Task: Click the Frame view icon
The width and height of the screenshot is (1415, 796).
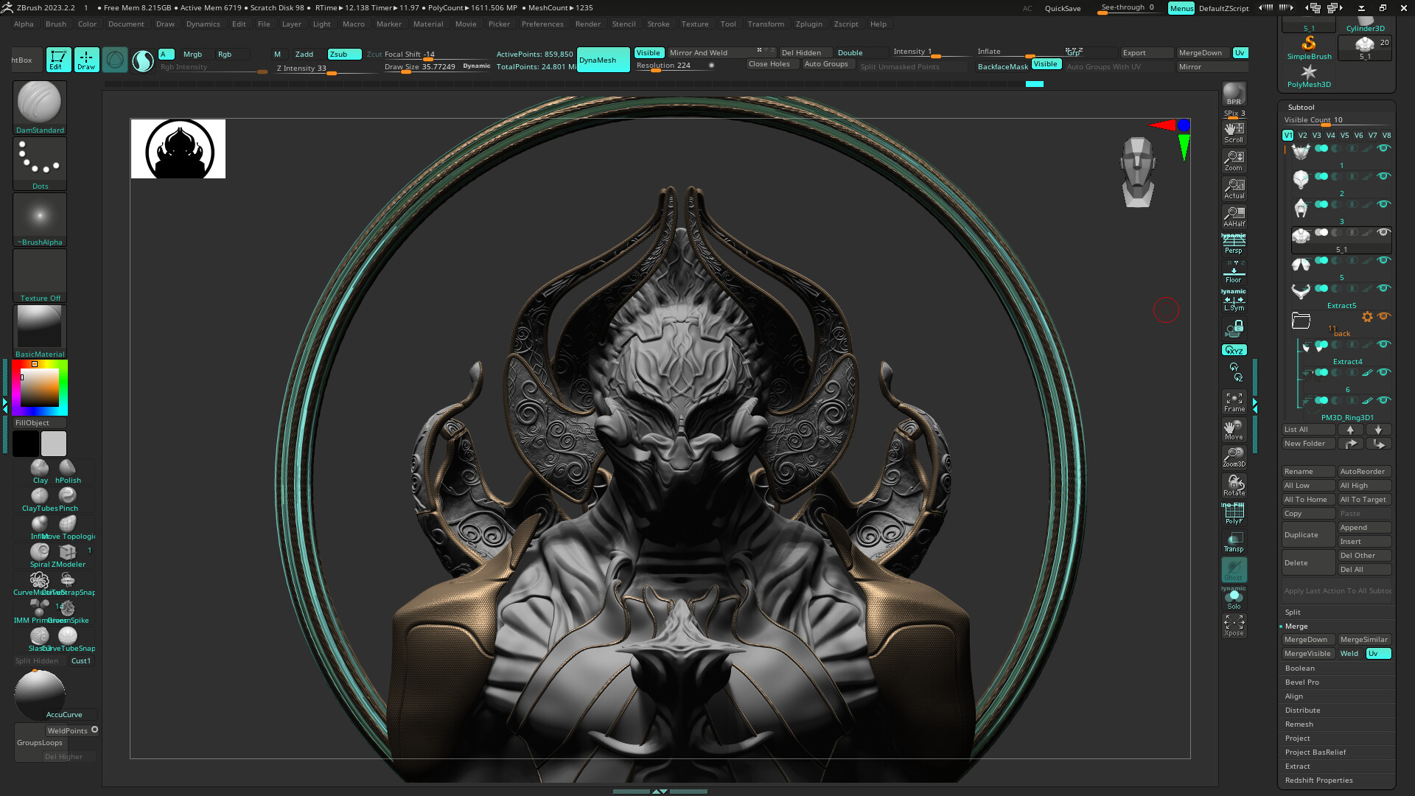Action: (1234, 401)
